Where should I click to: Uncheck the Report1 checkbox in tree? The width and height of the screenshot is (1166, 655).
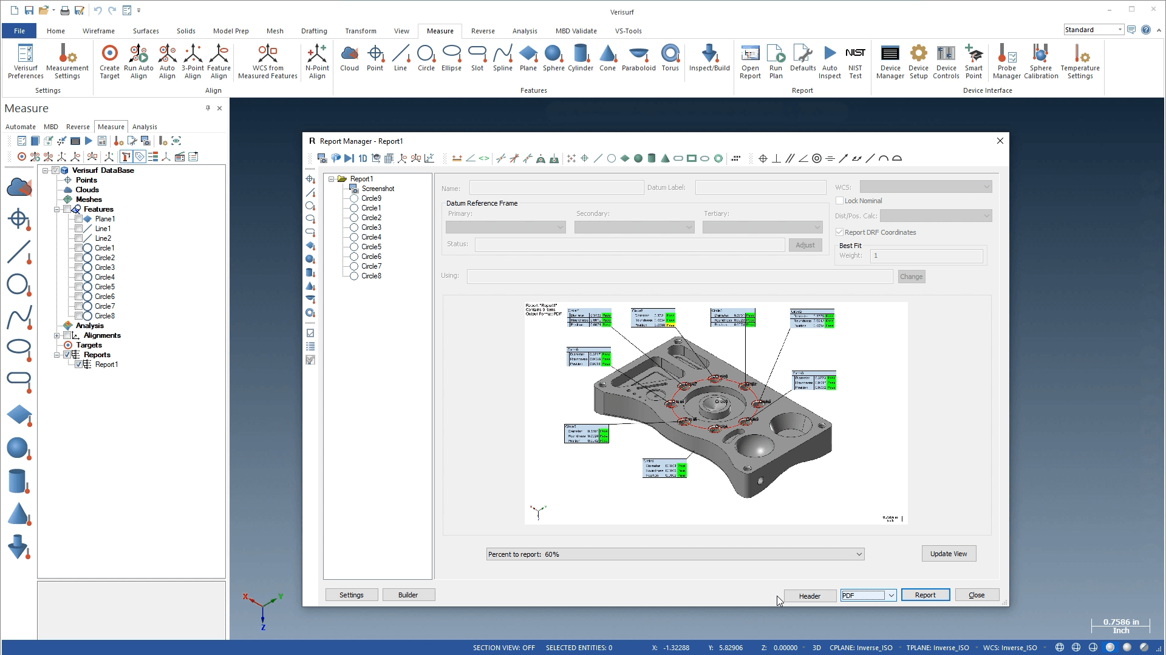click(78, 364)
